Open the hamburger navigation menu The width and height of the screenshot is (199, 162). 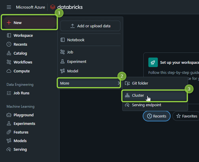point(9,7)
